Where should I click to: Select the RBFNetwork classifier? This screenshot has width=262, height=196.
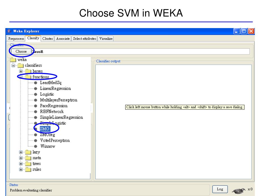[x=52, y=112]
